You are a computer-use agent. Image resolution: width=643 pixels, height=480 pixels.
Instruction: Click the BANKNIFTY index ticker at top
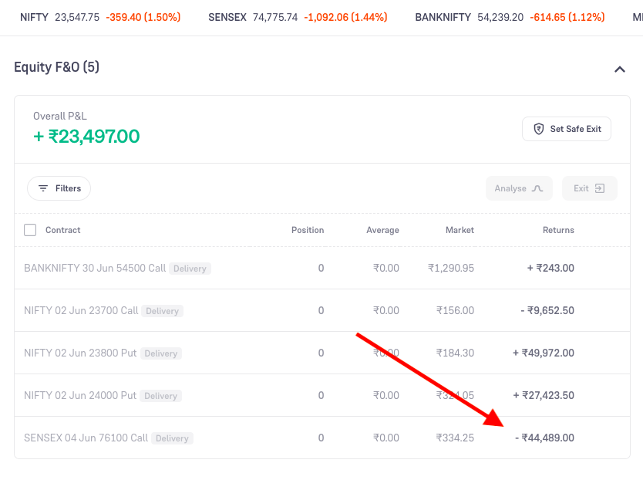coord(510,17)
